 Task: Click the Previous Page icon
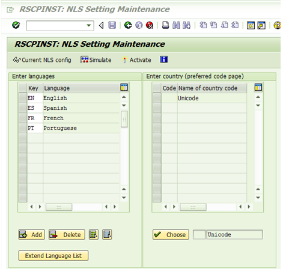pos(214,25)
